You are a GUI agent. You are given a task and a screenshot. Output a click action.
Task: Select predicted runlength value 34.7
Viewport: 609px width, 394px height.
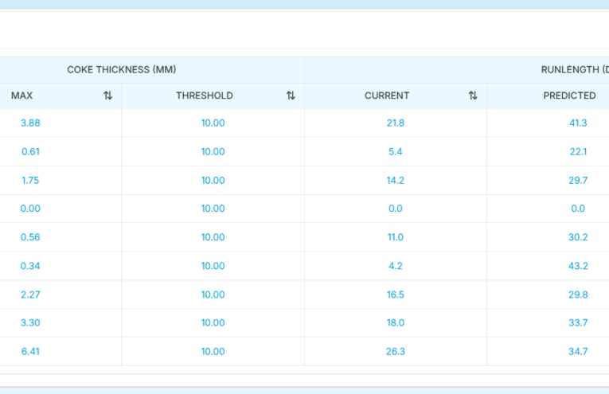578,351
